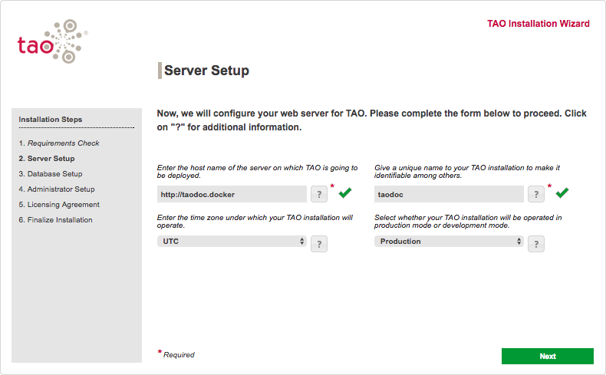This screenshot has width=606, height=375.
Task: Click green checkmark beside host name field
Action: pyautogui.click(x=345, y=192)
